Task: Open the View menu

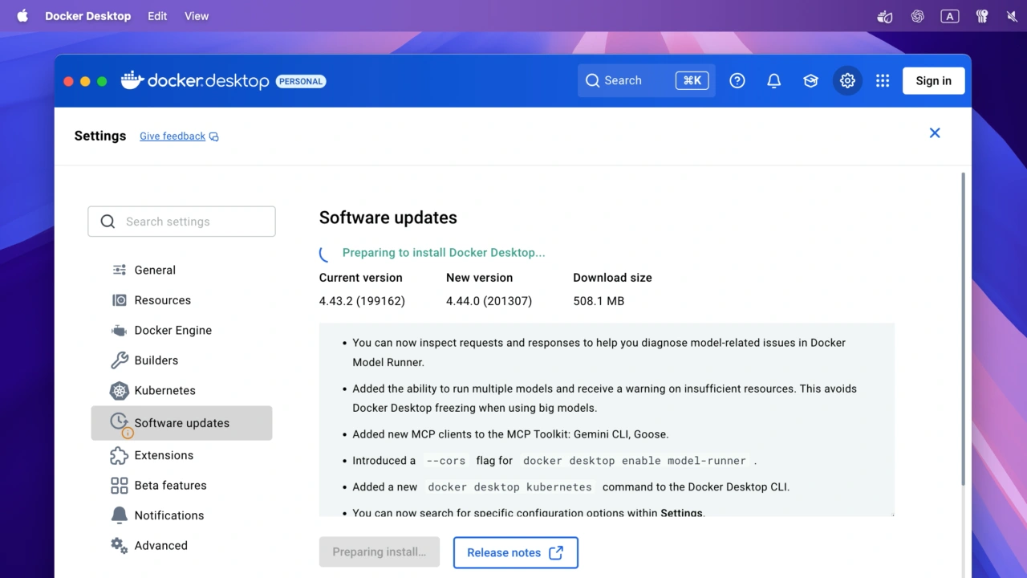Action: [x=196, y=15]
